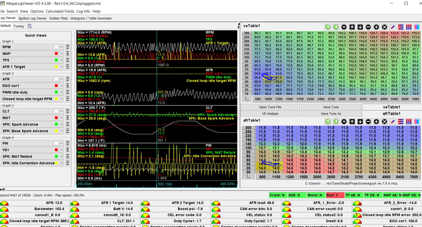Click the plus circle icon in veTable1 toolbar
This screenshot has width=422, height=227.
376,27
